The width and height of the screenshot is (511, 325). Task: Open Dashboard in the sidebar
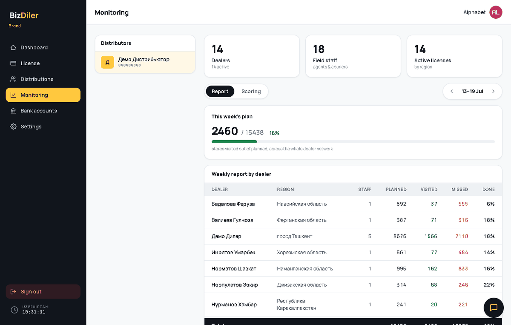point(43,47)
